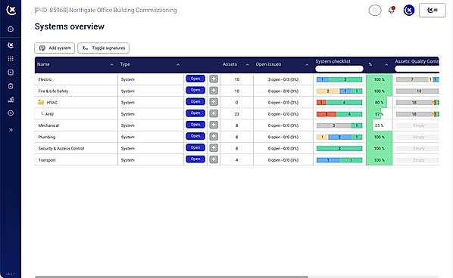Screen dimensions: 453x278
Task: Expand sidebar with double chevron icon
Action: click(x=11, y=130)
